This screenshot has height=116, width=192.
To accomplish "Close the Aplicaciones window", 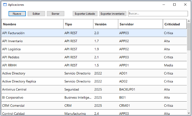I will [185, 5].
